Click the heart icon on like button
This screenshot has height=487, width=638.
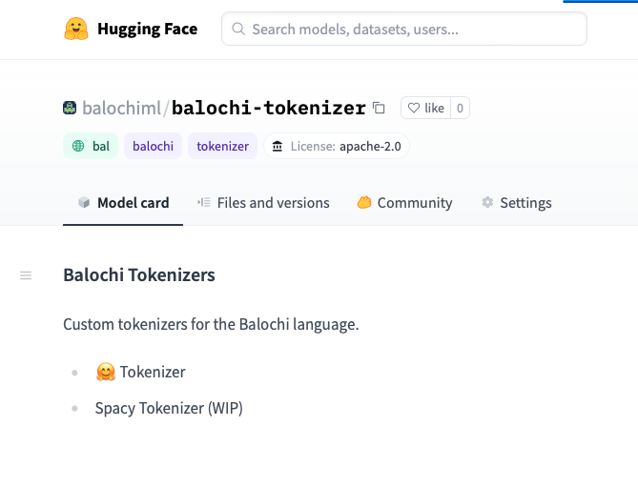(413, 109)
